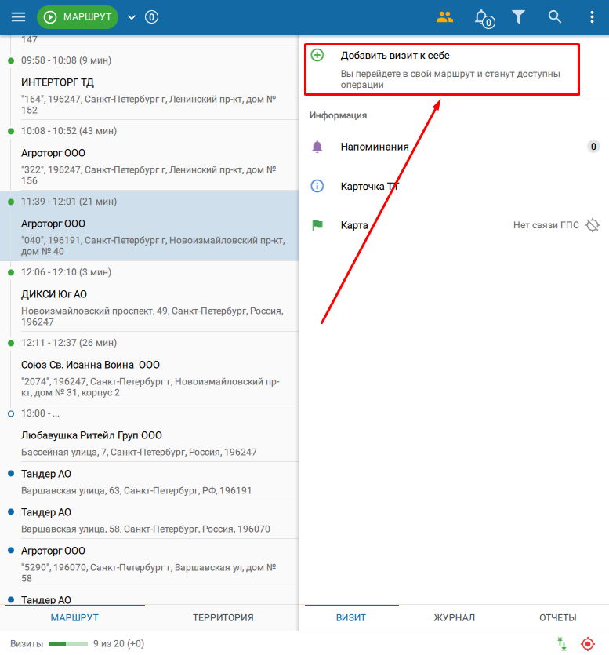Open Карточка ТТ
Image resolution: width=609 pixels, height=655 pixels.
point(454,186)
